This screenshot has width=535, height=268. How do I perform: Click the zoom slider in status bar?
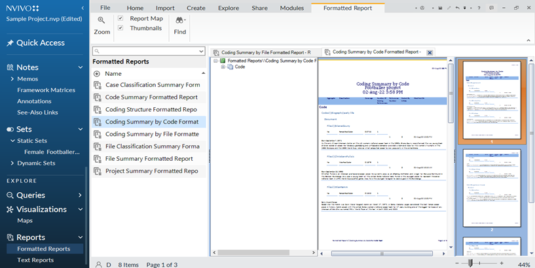click(470, 263)
